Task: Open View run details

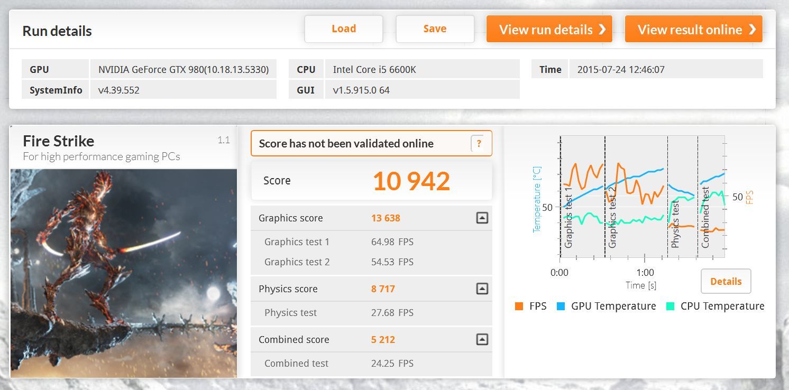Action: pyautogui.click(x=549, y=29)
